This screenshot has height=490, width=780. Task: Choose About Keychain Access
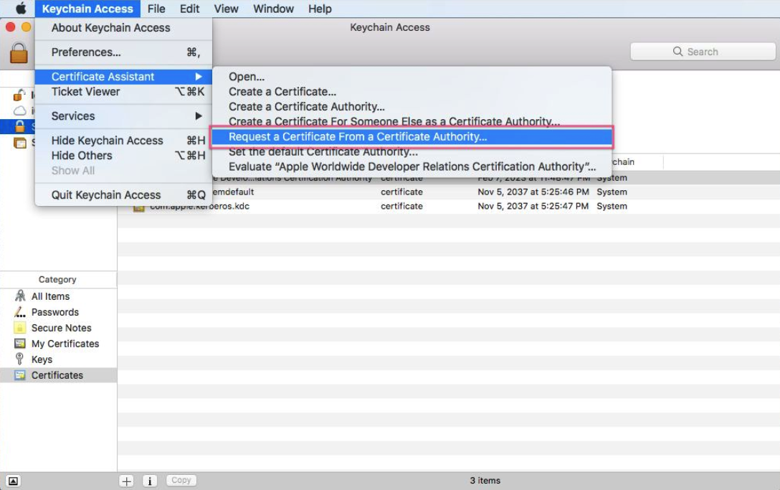[123, 28]
